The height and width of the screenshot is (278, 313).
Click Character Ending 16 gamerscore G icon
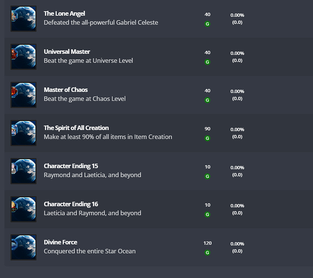tap(207, 214)
